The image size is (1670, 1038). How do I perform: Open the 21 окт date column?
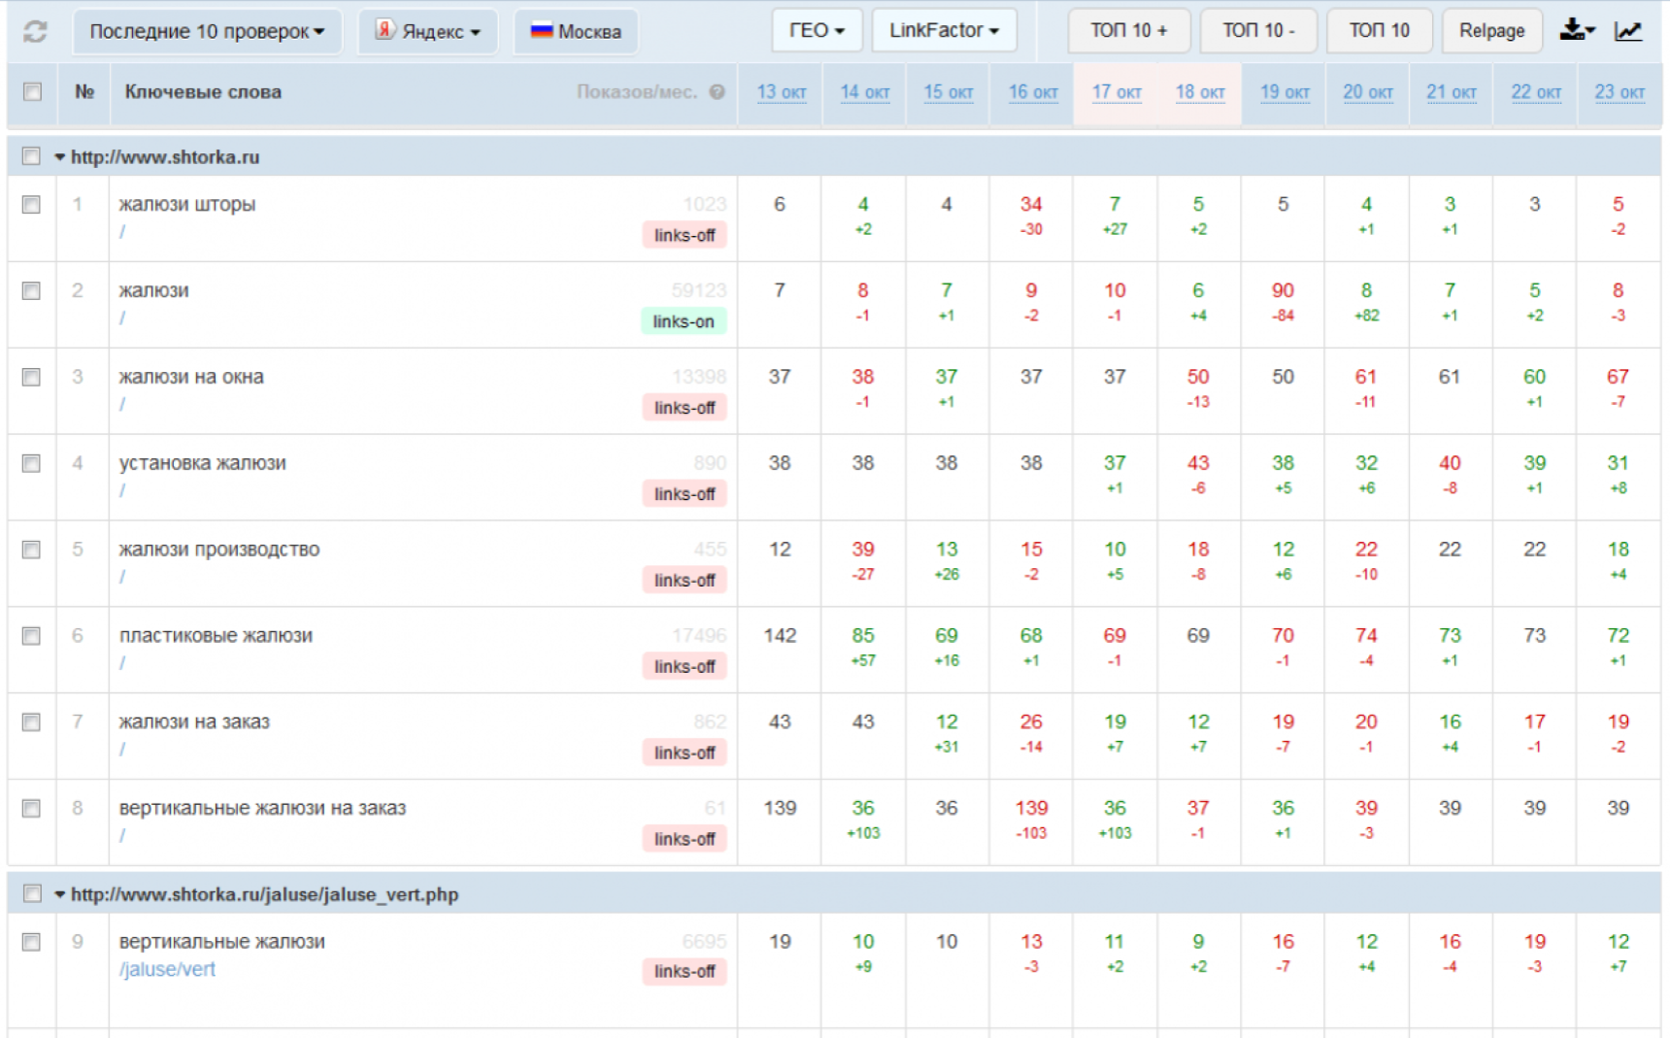pyautogui.click(x=1452, y=92)
